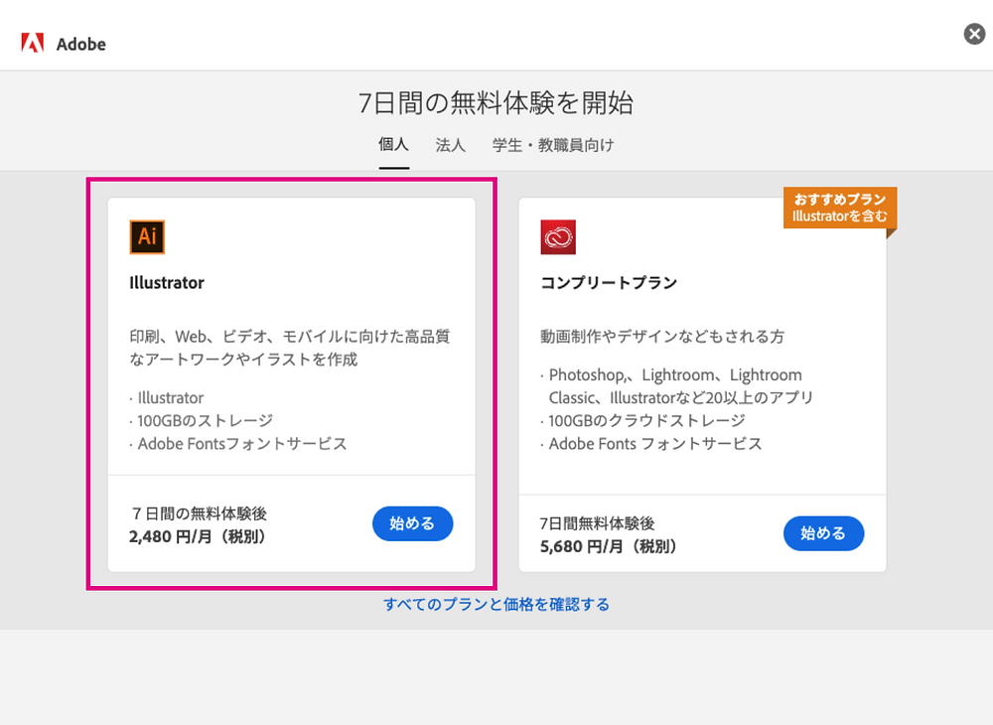This screenshot has width=993, height=725.
Task: Click 動画制作やデザインなどもされる方 description
Action: [x=662, y=337]
